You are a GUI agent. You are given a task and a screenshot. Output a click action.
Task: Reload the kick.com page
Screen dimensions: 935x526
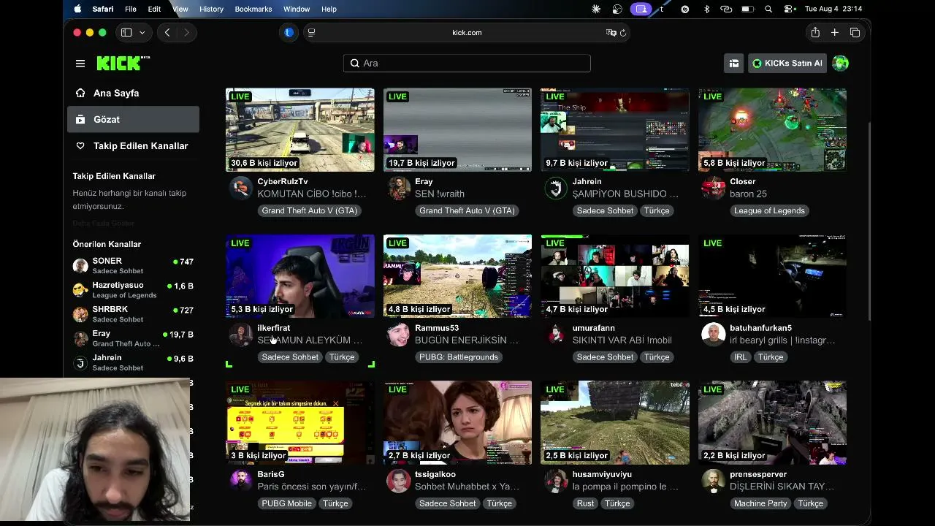623,32
